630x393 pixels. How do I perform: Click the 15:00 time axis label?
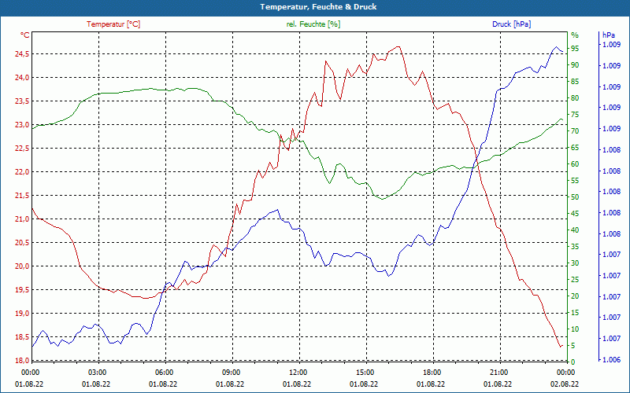click(x=365, y=372)
